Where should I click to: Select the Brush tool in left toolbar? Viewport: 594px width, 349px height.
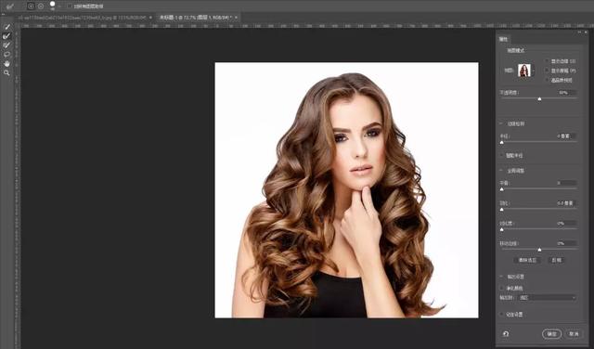coord(6,45)
